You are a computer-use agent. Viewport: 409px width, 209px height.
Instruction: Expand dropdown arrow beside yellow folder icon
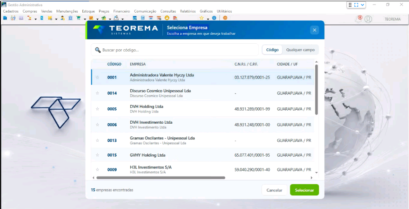pos(56,19)
